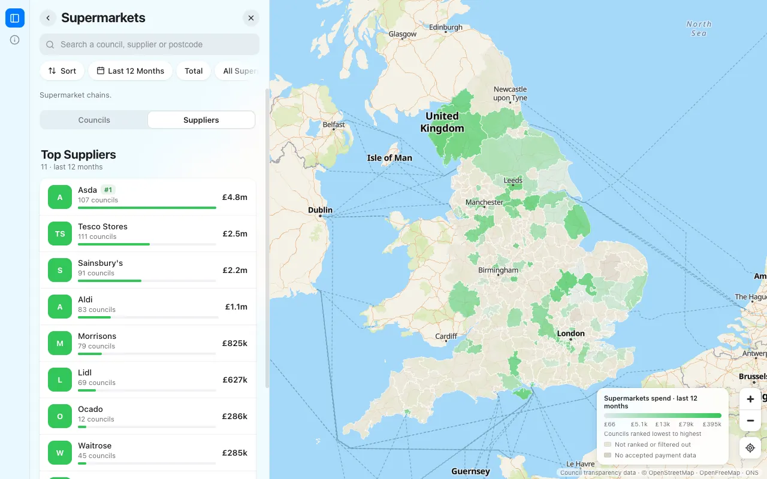767x479 pixels.
Task: Toggle the sidebar panel icon
Action: point(15,18)
